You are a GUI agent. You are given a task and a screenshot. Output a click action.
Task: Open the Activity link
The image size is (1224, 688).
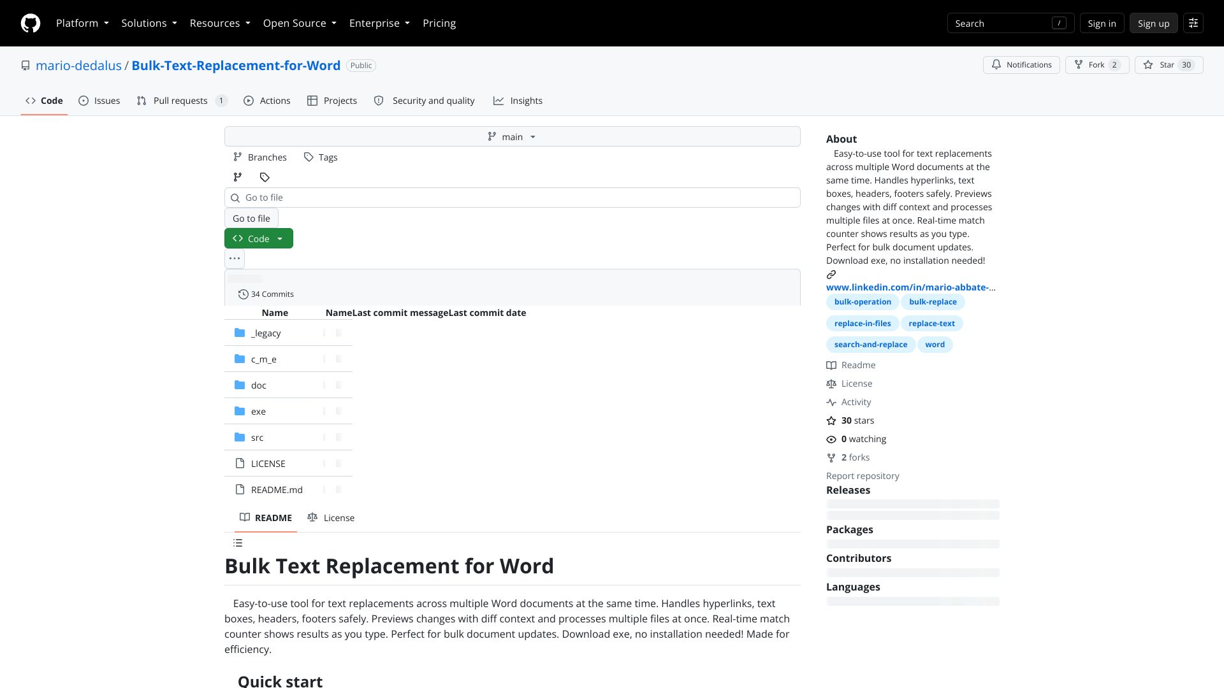point(849,402)
